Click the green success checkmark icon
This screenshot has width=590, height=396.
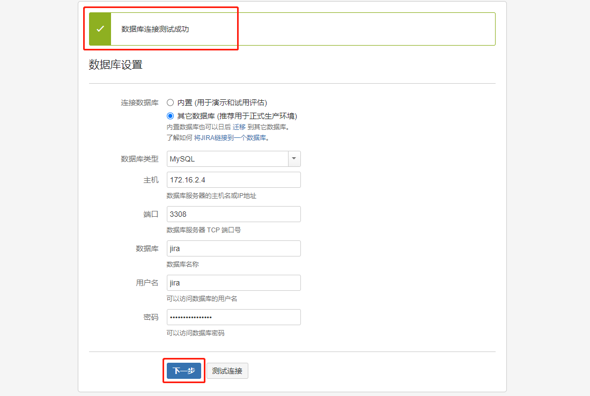100,29
